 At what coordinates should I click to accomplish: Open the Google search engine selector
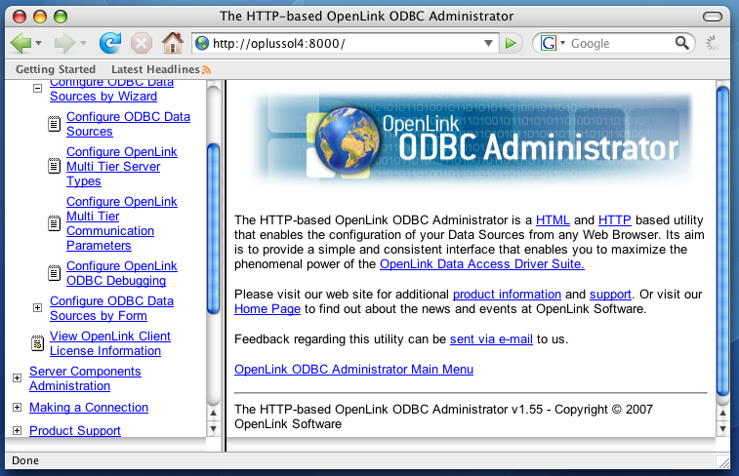pyautogui.click(x=553, y=43)
